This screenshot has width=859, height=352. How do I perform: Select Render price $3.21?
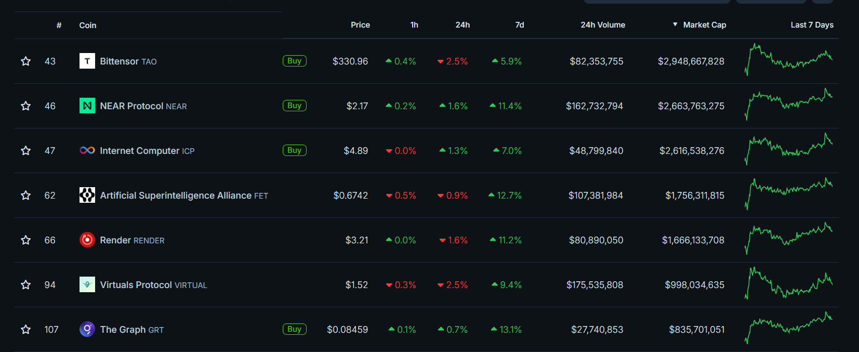point(357,240)
